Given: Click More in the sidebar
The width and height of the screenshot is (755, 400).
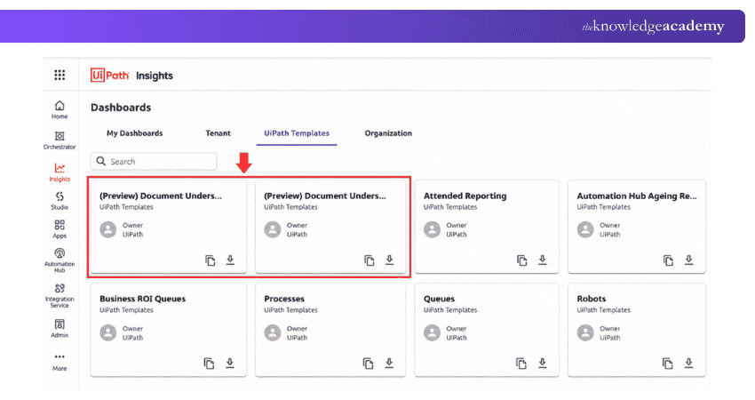Looking at the screenshot, I should point(60,362).
